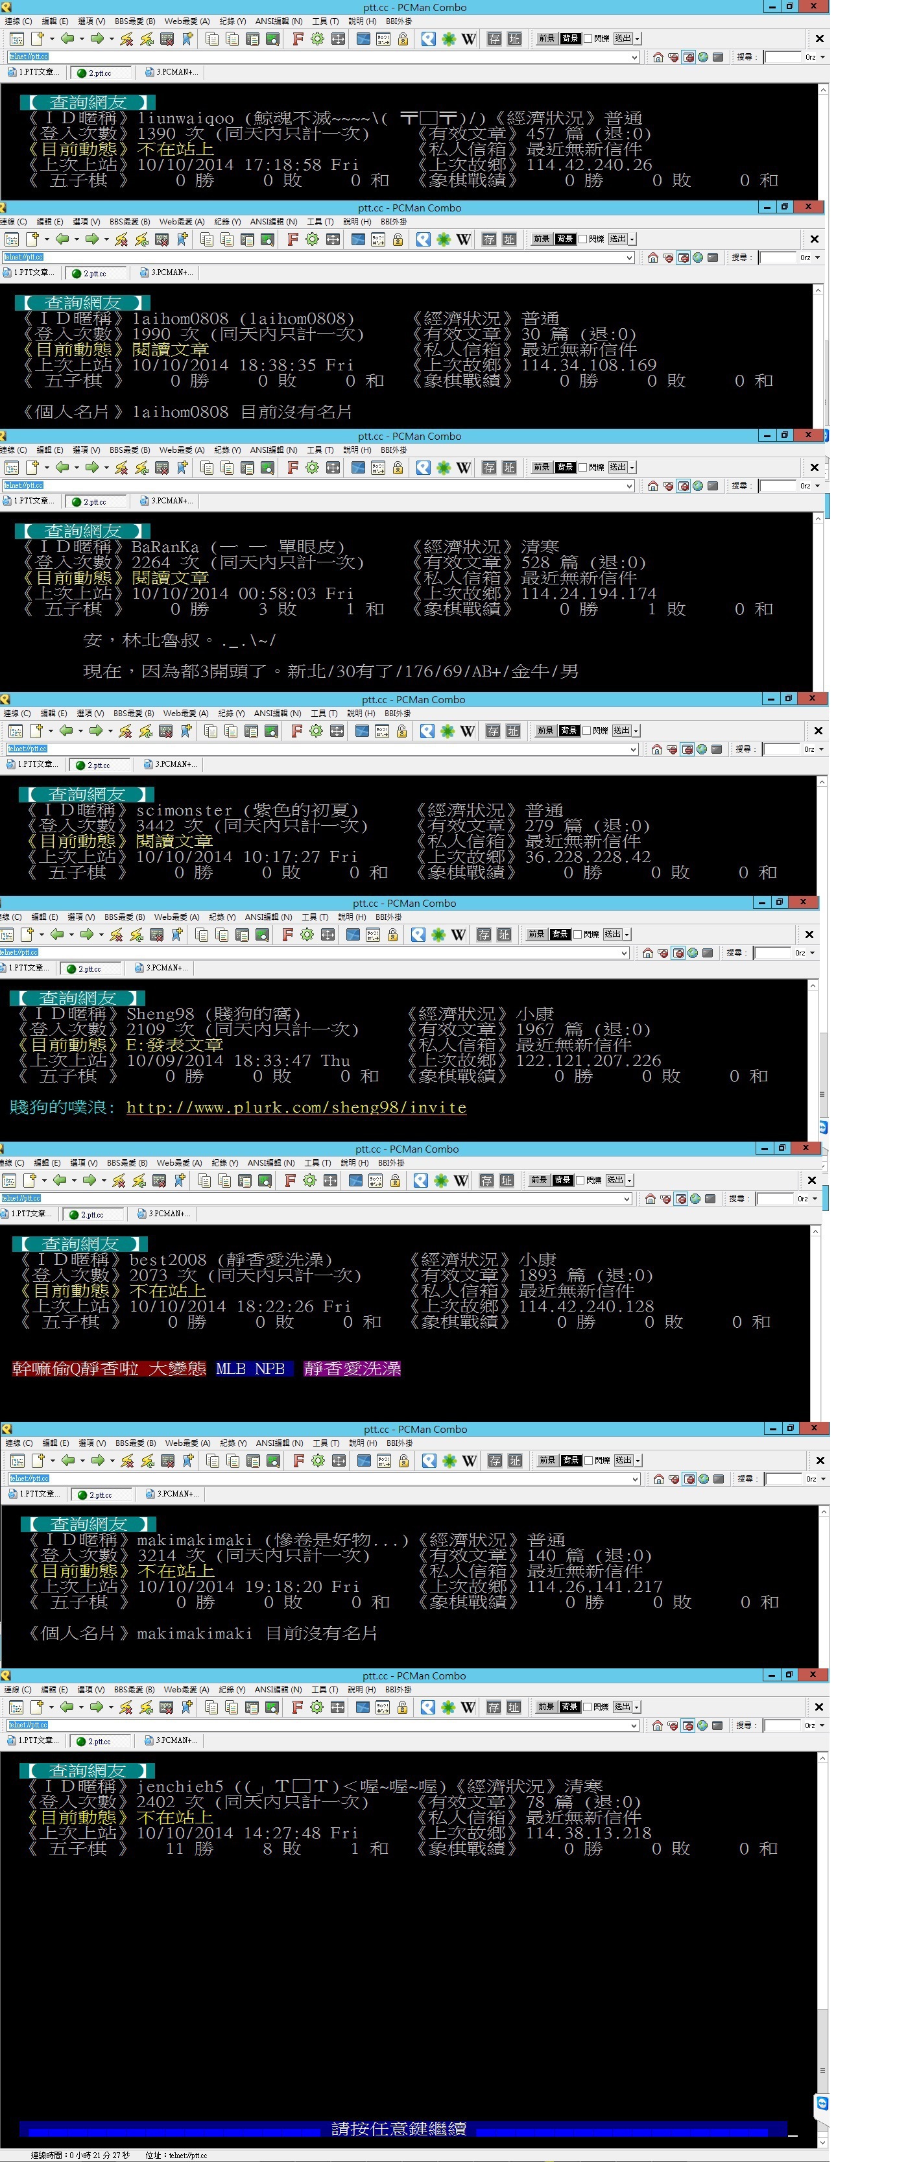Close tab X button in liunwaiqoo window
The width and height of the screenshot is (908, 2162).
tap(820, 39)
